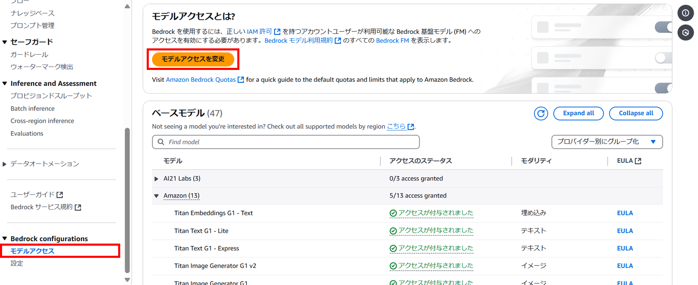
Task: Open 設定 under Bedrock configurations
Action: [x=17, y=263]
